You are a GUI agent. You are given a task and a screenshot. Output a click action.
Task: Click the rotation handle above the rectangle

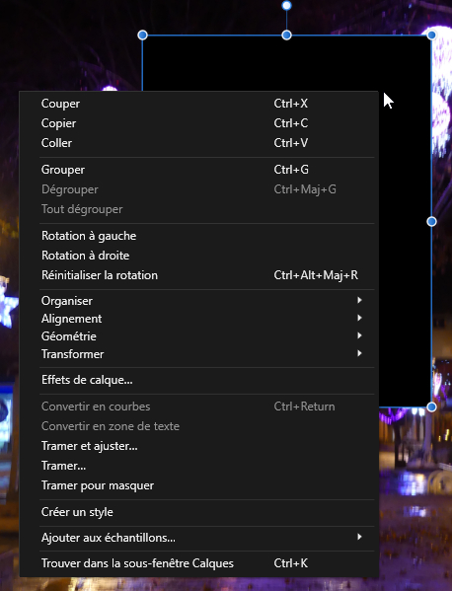pyautogui.click(x=286, y=5)
